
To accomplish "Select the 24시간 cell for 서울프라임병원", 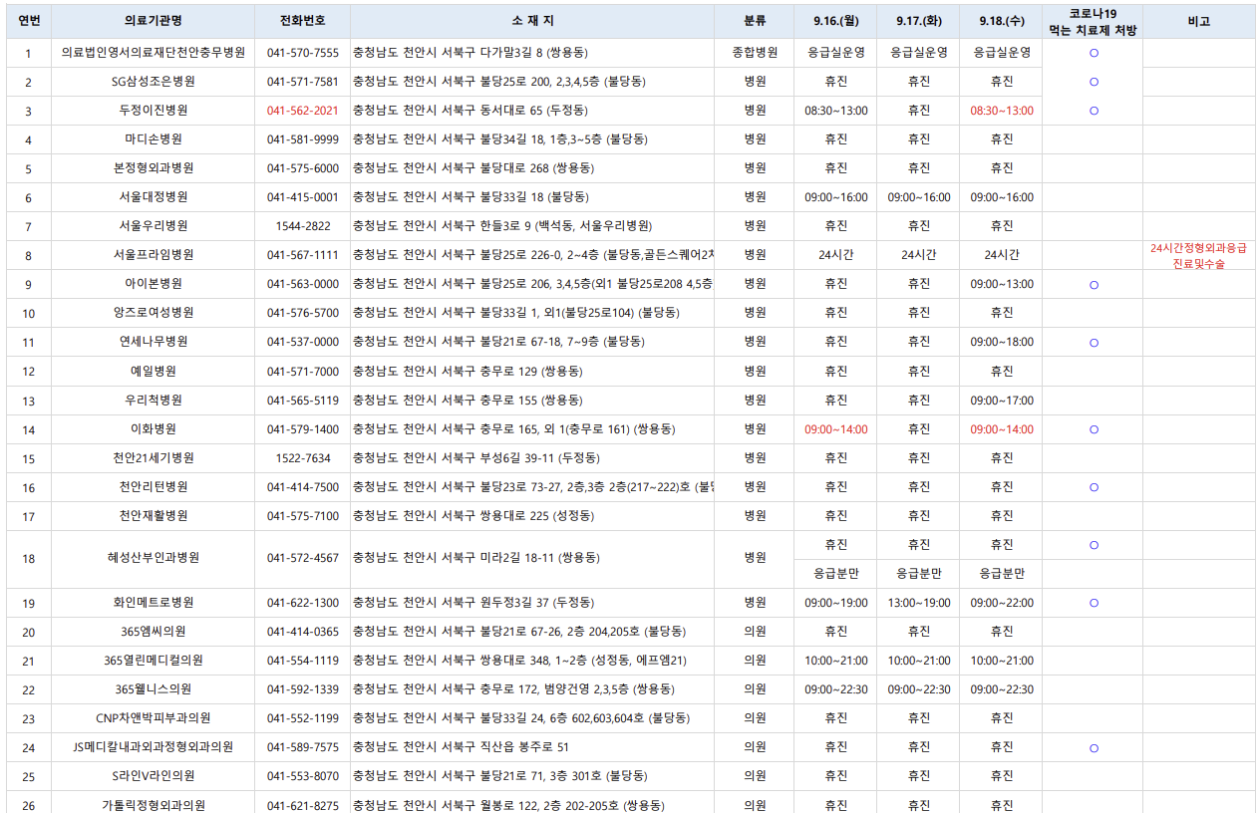I will [835, 255].
